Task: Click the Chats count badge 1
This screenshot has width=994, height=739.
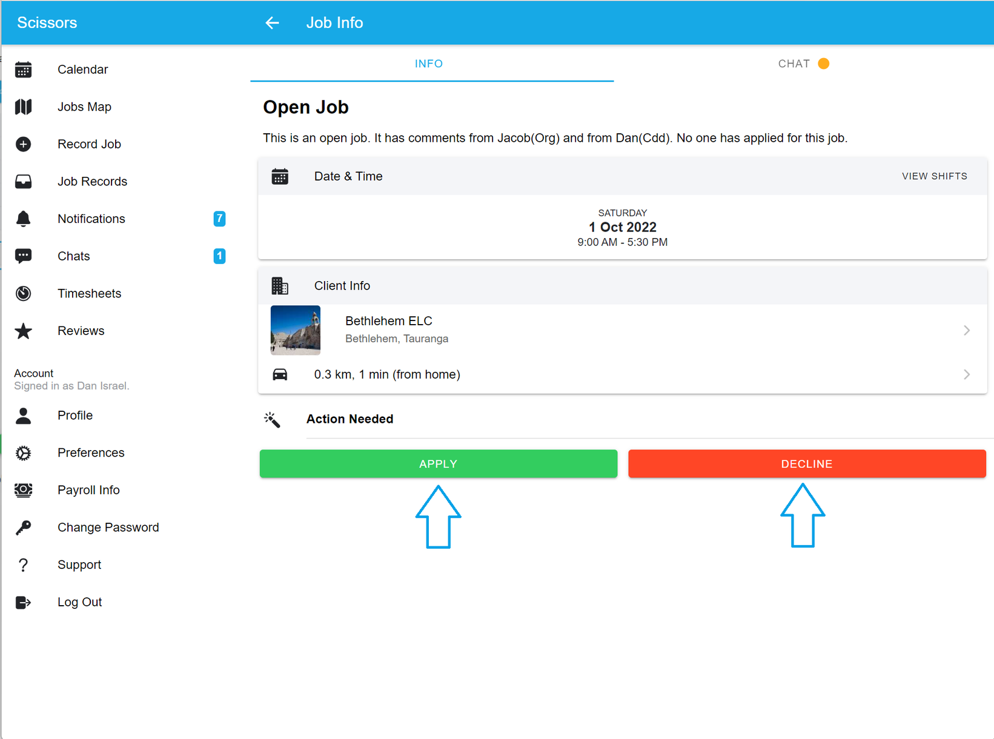Action: (x=219, y=256)
